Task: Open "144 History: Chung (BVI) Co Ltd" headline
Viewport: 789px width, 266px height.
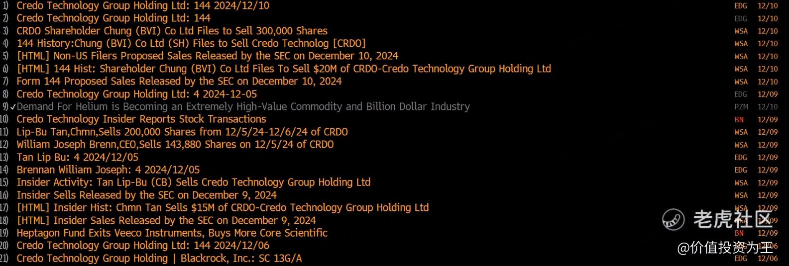Action: pyautogui.click(x=191, y=43)
